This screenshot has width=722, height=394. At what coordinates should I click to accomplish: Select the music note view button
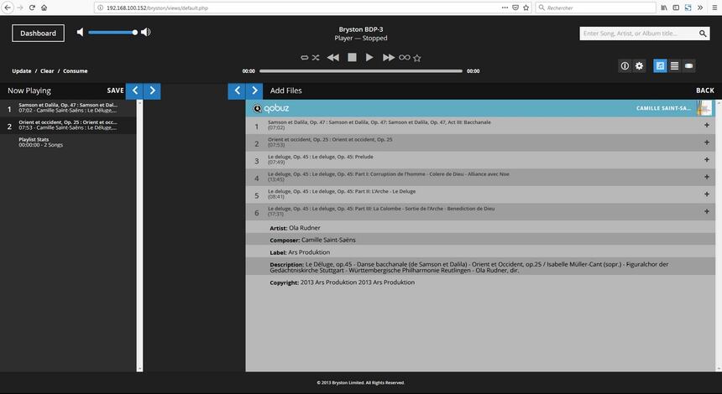[660, 65]
